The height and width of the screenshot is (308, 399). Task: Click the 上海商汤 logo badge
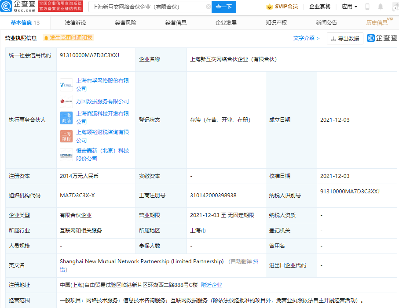[66, 118]
